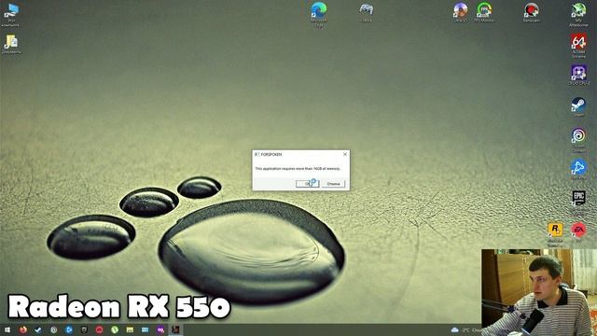Open the weather cloud icon in system tray
The width and height of the screenshot is (597, 336).
[454, 329]
